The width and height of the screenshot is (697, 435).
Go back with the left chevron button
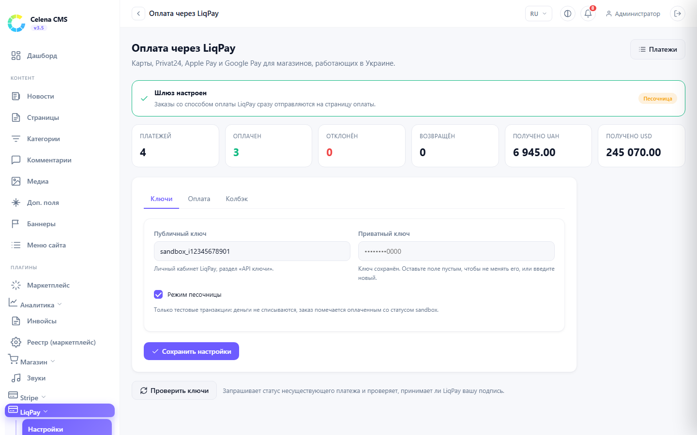pos(138,14)
